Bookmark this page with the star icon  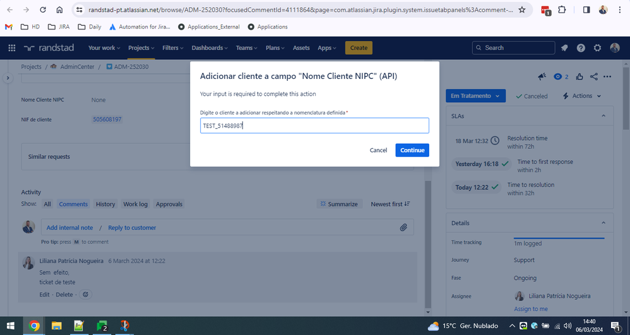(x=522, y=9)
